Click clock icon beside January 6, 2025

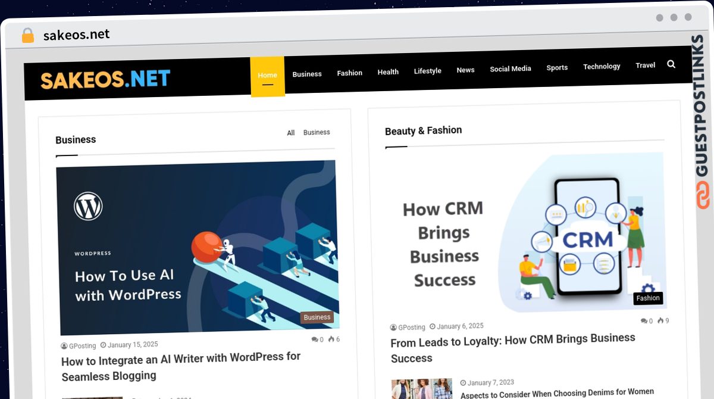coord(433,326)
